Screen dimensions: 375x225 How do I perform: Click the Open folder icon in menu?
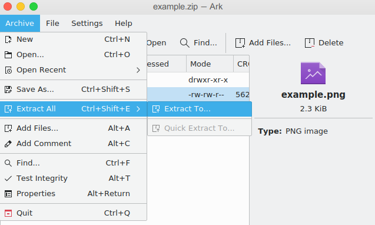click(8, 55)
